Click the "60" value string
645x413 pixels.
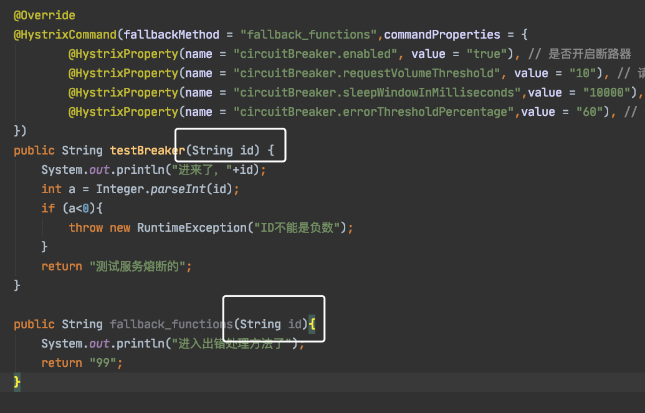(590, 112)
